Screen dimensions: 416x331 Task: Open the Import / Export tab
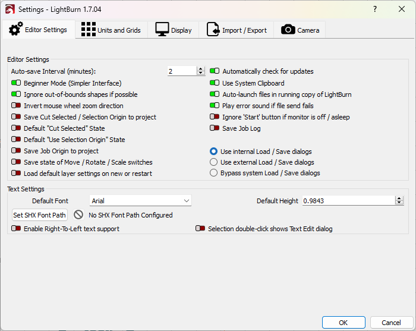[237, 30]
